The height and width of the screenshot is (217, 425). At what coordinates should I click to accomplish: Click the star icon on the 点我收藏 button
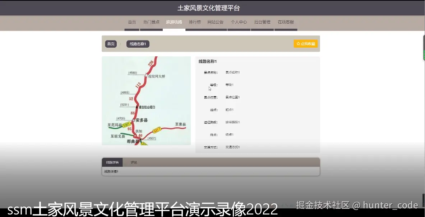(x=298, y=43)
